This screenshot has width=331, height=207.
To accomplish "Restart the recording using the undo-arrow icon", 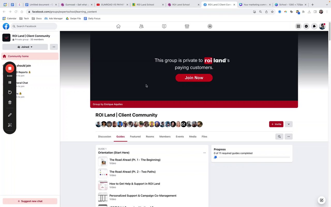I will click(10, 92).
